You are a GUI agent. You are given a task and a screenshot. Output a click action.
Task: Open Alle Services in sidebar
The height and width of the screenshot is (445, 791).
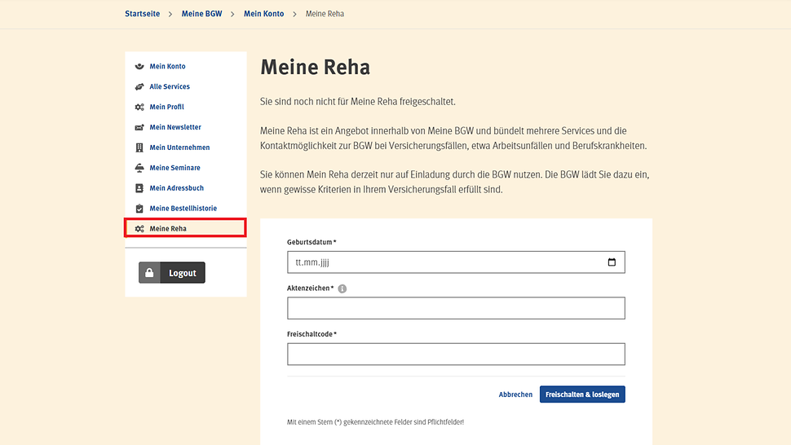(x=170, y=86)
